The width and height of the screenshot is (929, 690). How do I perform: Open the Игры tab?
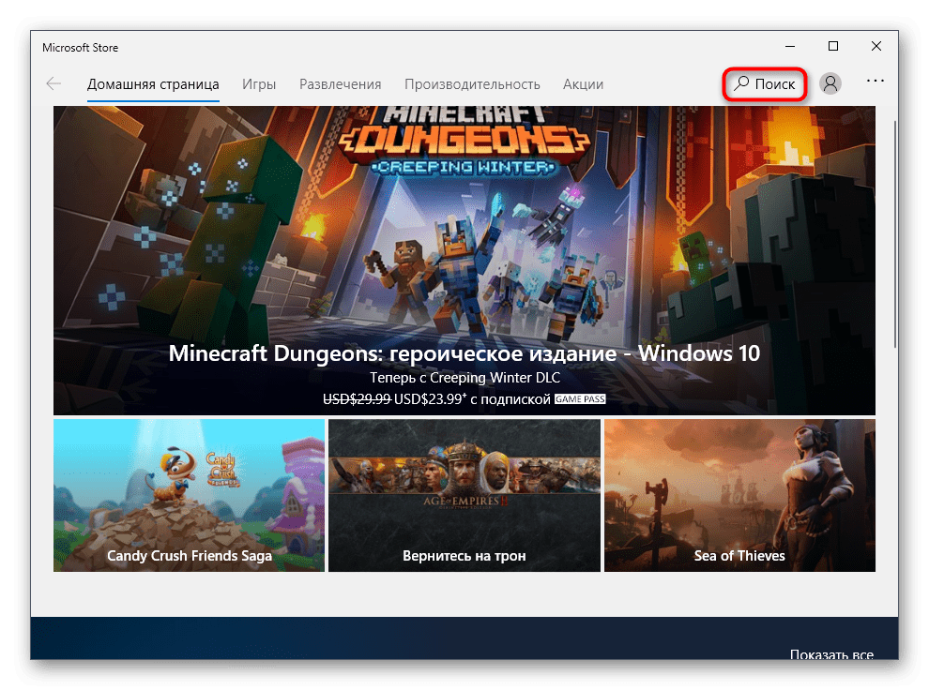(259, 83)
